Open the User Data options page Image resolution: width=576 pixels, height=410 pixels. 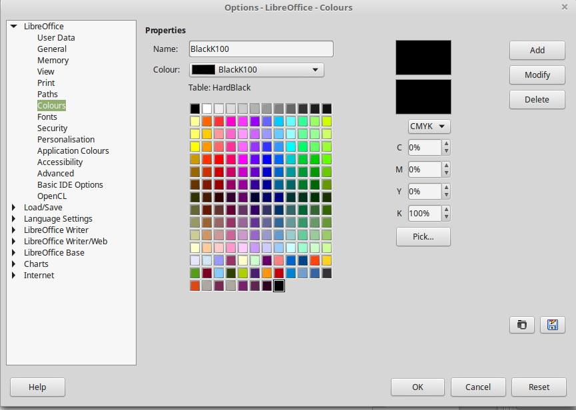pyautogui.click(x=56, y=38)
